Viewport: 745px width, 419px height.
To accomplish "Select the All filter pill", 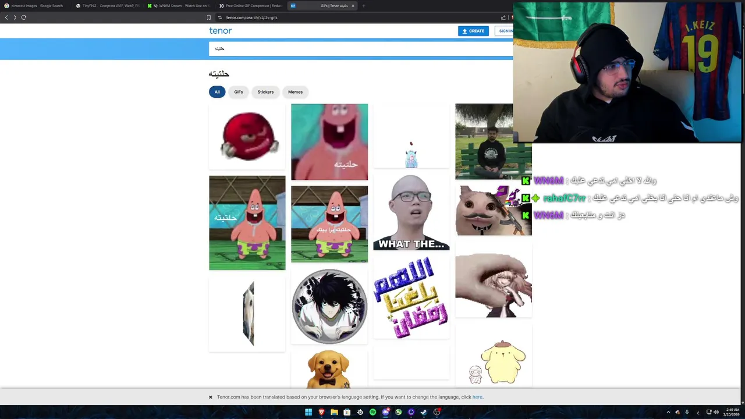I will point(217,92).
